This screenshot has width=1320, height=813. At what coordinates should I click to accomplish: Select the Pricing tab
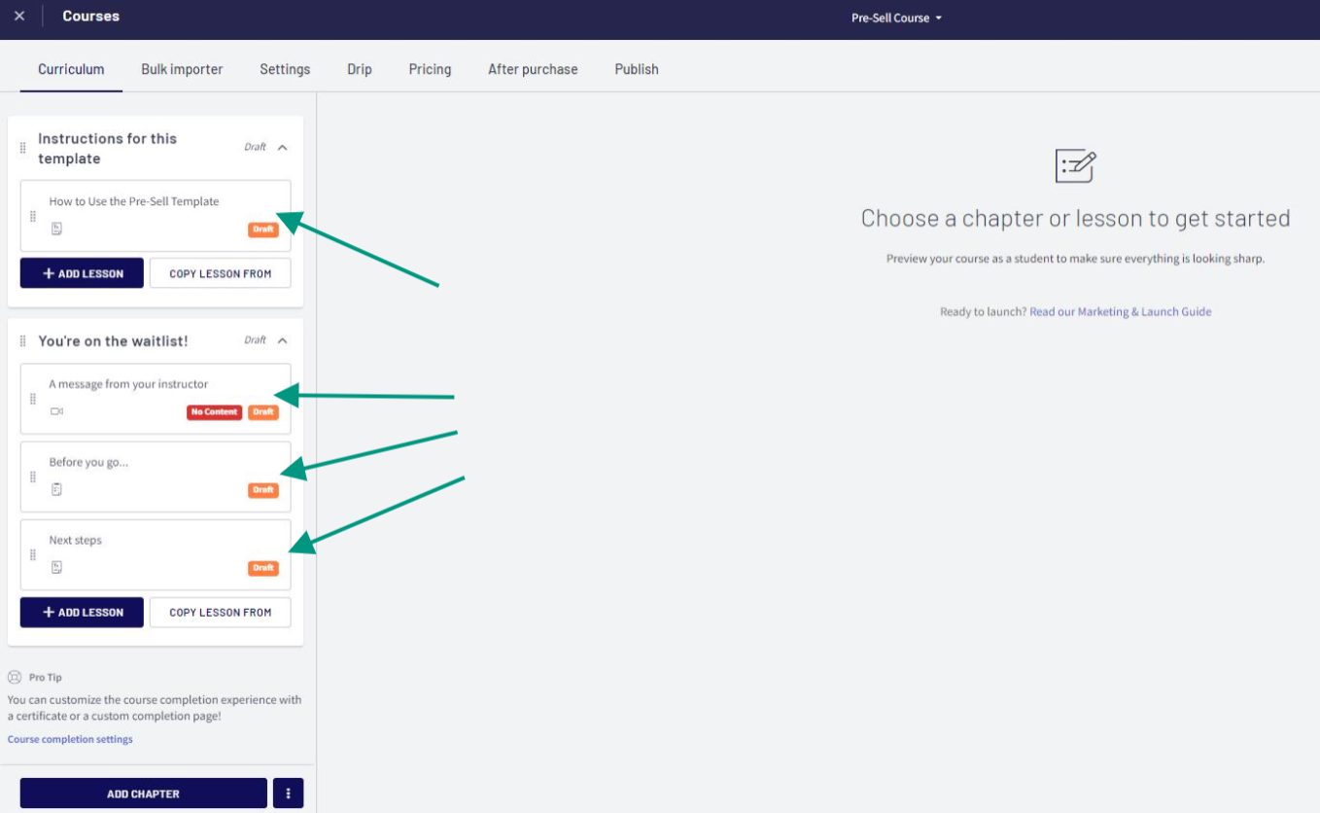point(430,69)
